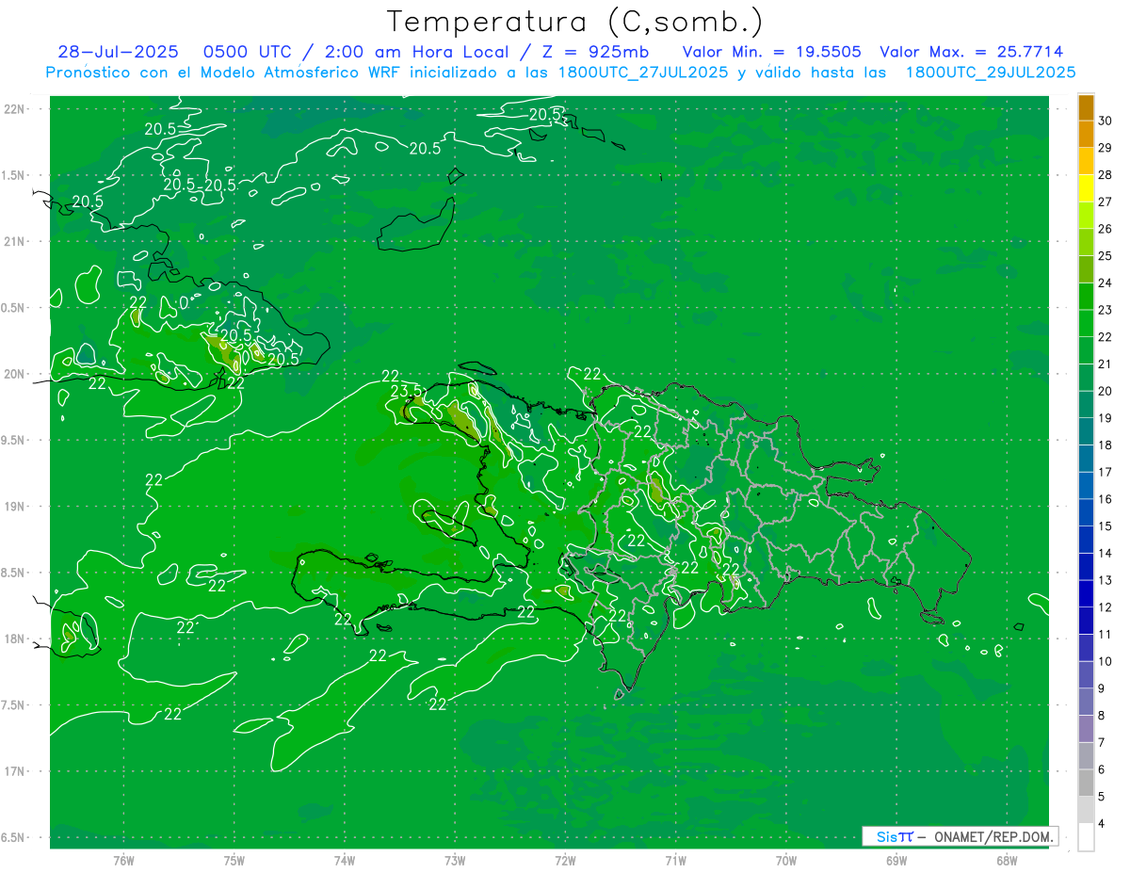Click 'Valor Max. = 25.7714' text
1130x873 pixels.
[972, 52]
